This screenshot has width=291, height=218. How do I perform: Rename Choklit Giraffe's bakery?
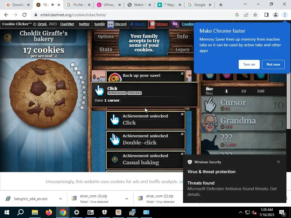click(43, 36)
